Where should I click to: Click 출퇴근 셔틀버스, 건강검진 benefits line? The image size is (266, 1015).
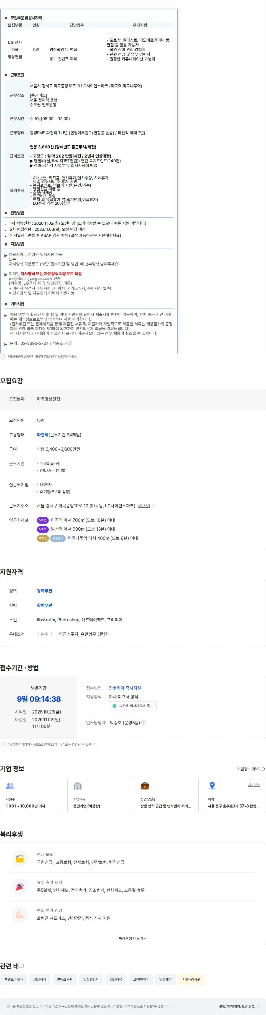point(74,918)
